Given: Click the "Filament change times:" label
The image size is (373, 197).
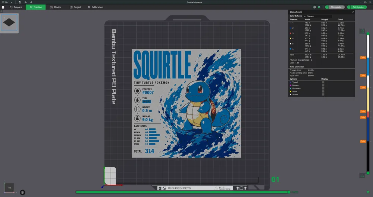Looking at the screenshot, I should coord(300,60).
